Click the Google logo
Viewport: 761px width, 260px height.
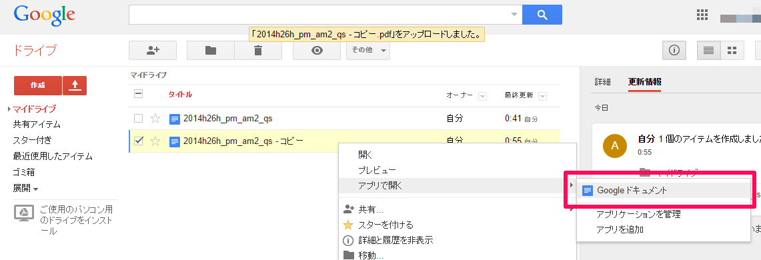pos(44,15)
